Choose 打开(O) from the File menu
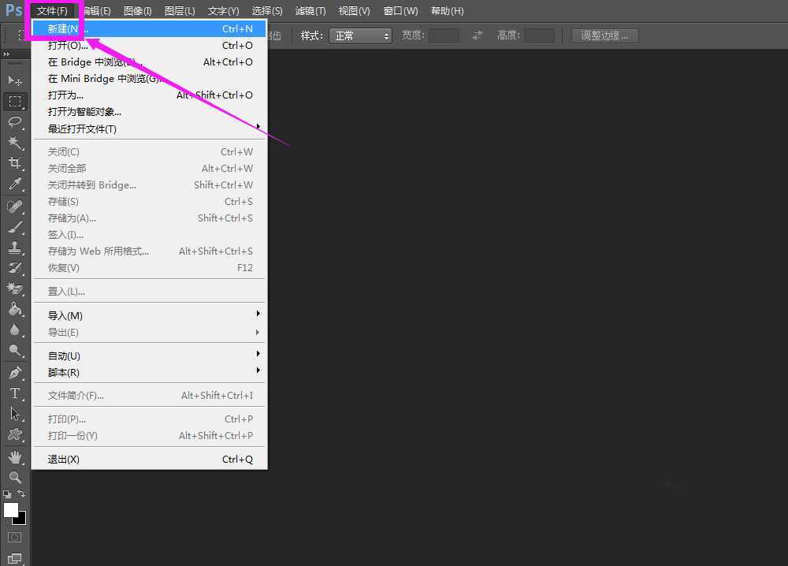The image size is (788, 566). pyautogui.click(x=149, y=45)
